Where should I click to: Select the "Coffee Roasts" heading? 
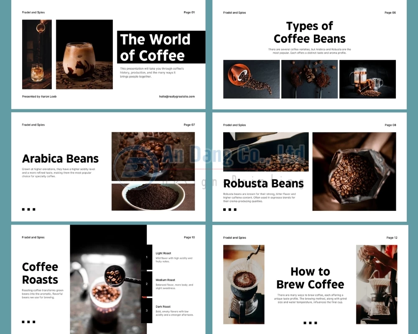[40, 273]
